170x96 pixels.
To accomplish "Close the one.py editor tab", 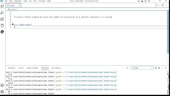I will coord(19,5).
